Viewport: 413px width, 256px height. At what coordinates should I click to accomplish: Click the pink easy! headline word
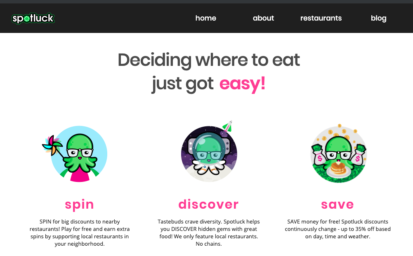(242, 84)
